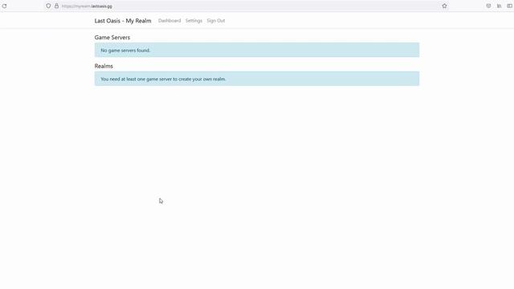Bookmark this page with the star icon

[x=444, y=6]
